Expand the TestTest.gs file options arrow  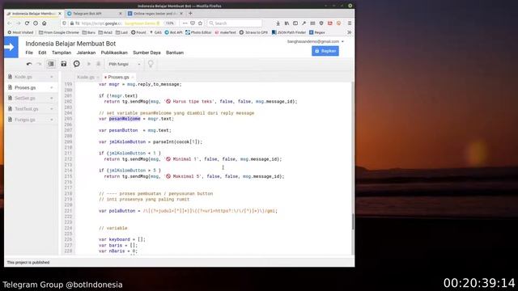[52, 109]
